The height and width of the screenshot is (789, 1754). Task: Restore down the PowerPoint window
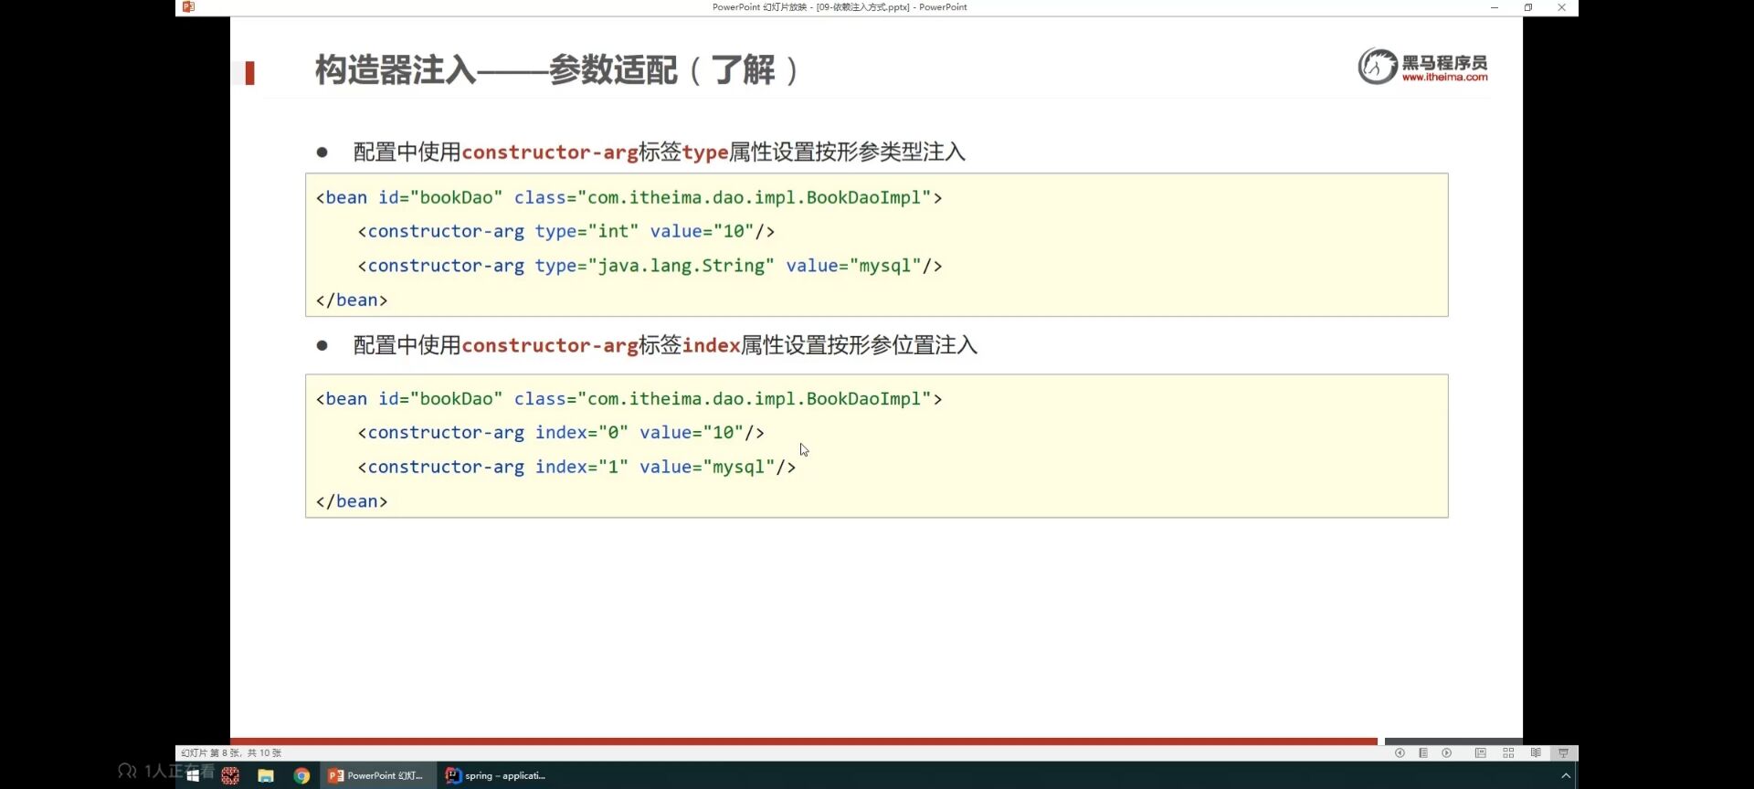point(1528,7)
